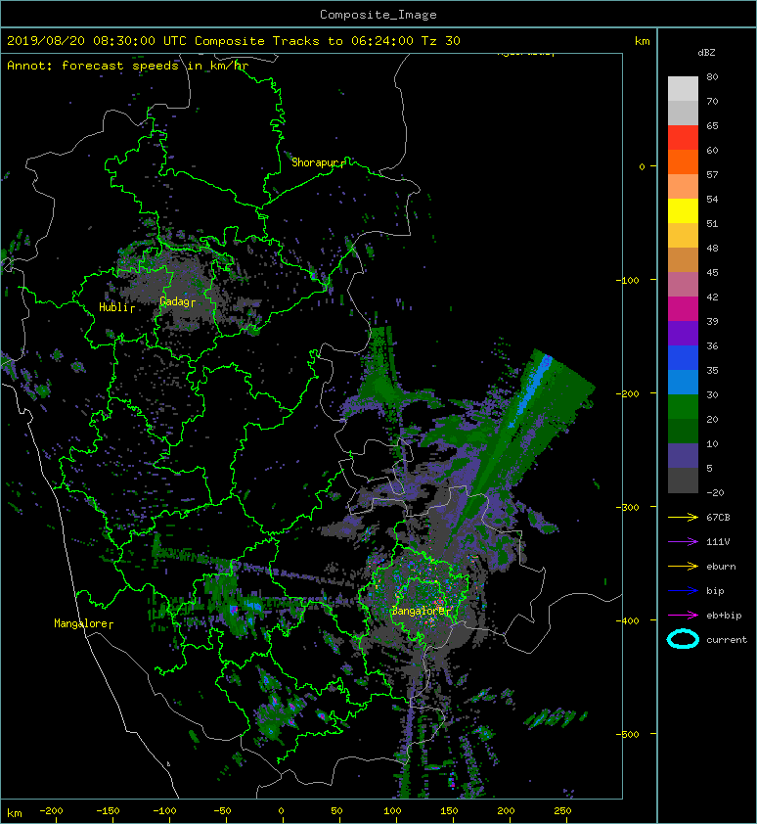Screen dimensions: 757x824
Task: Select the bright green swatch below 30
Action: (x=683, y=407)
